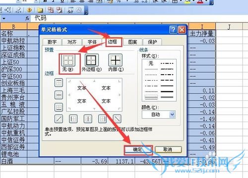Select the cell with value 0.11

(202, 90)
